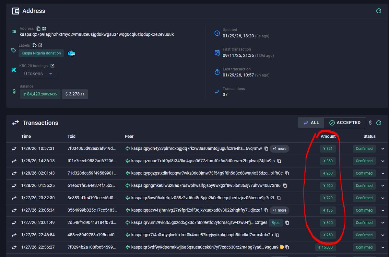Click the Updated 01/29/26, 13:20 value
This screenshot has height=257, width=389.
point(238,36)
